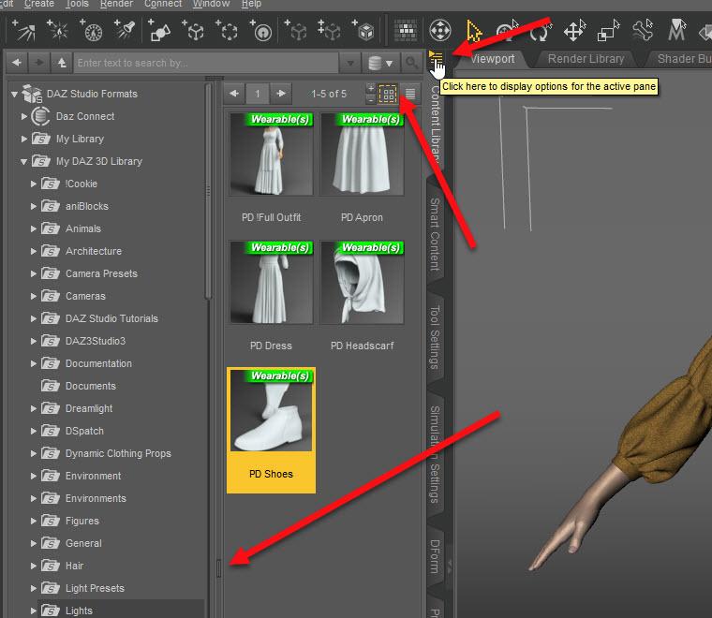Open the Create menu
Viewport: 712px width, 618px height.
(x=39, y=4)
